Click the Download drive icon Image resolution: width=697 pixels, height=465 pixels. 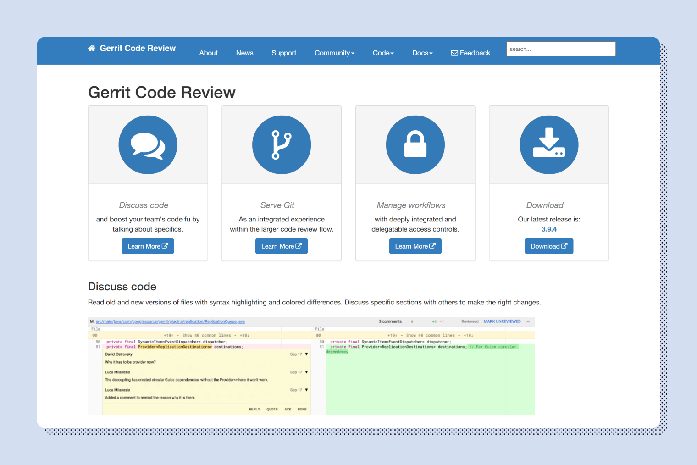pos(549,145)
